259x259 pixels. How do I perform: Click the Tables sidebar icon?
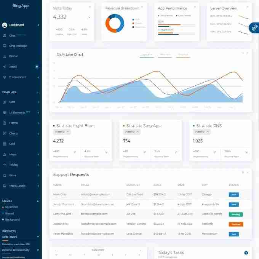coord(5,165)
